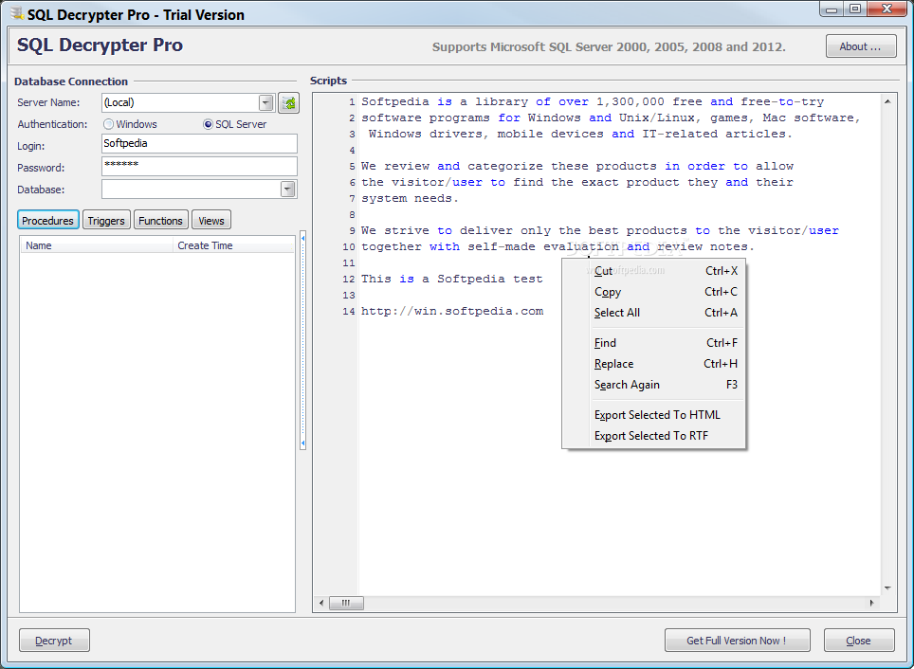This screenshot has width=914, height=669.
Task: Switch to the Functions tab
Action: (x=161, y=220)
